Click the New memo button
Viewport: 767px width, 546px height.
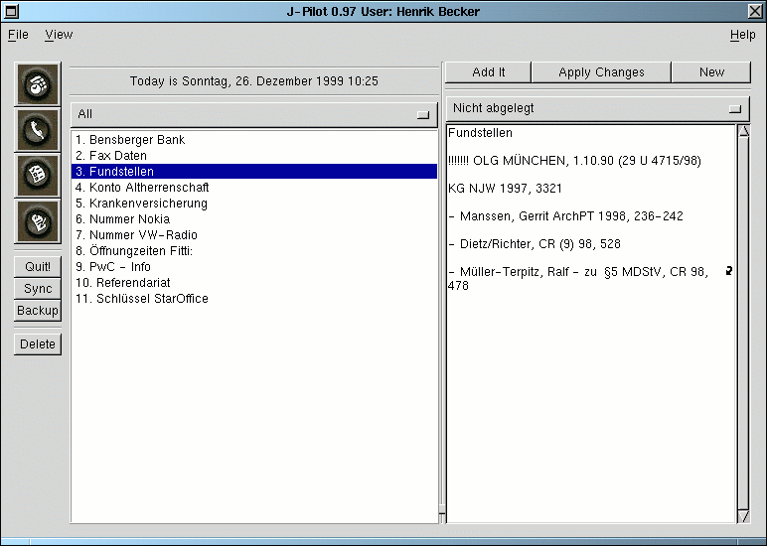(711, 72)
